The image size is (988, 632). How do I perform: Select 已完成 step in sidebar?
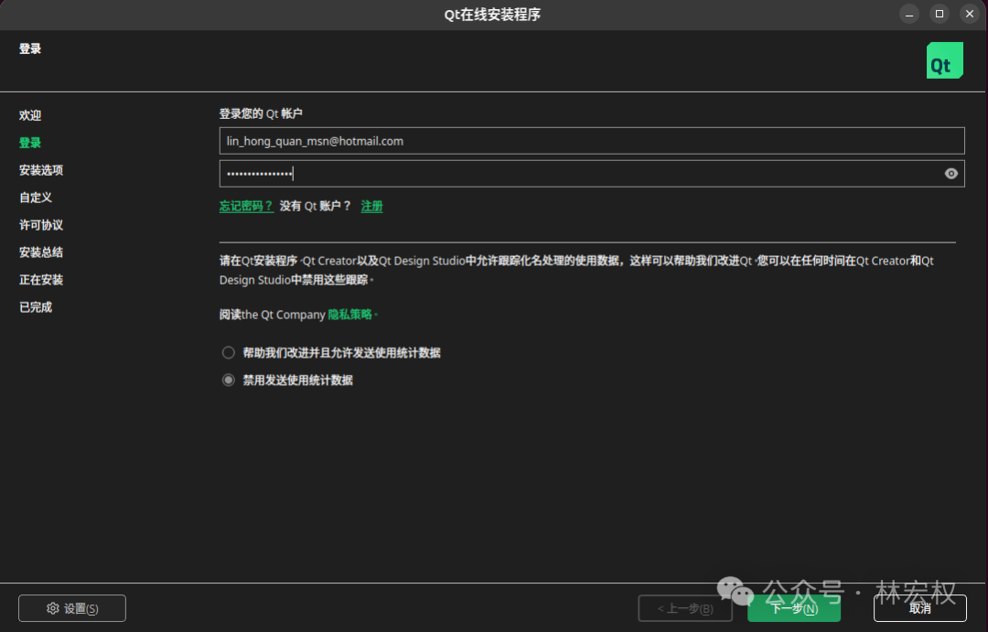tap(36, 307)
